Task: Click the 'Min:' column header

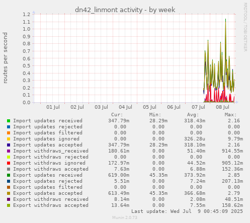Action: point(155,115)
